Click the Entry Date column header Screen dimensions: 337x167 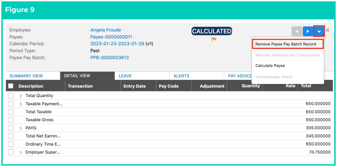click(135, 86)
